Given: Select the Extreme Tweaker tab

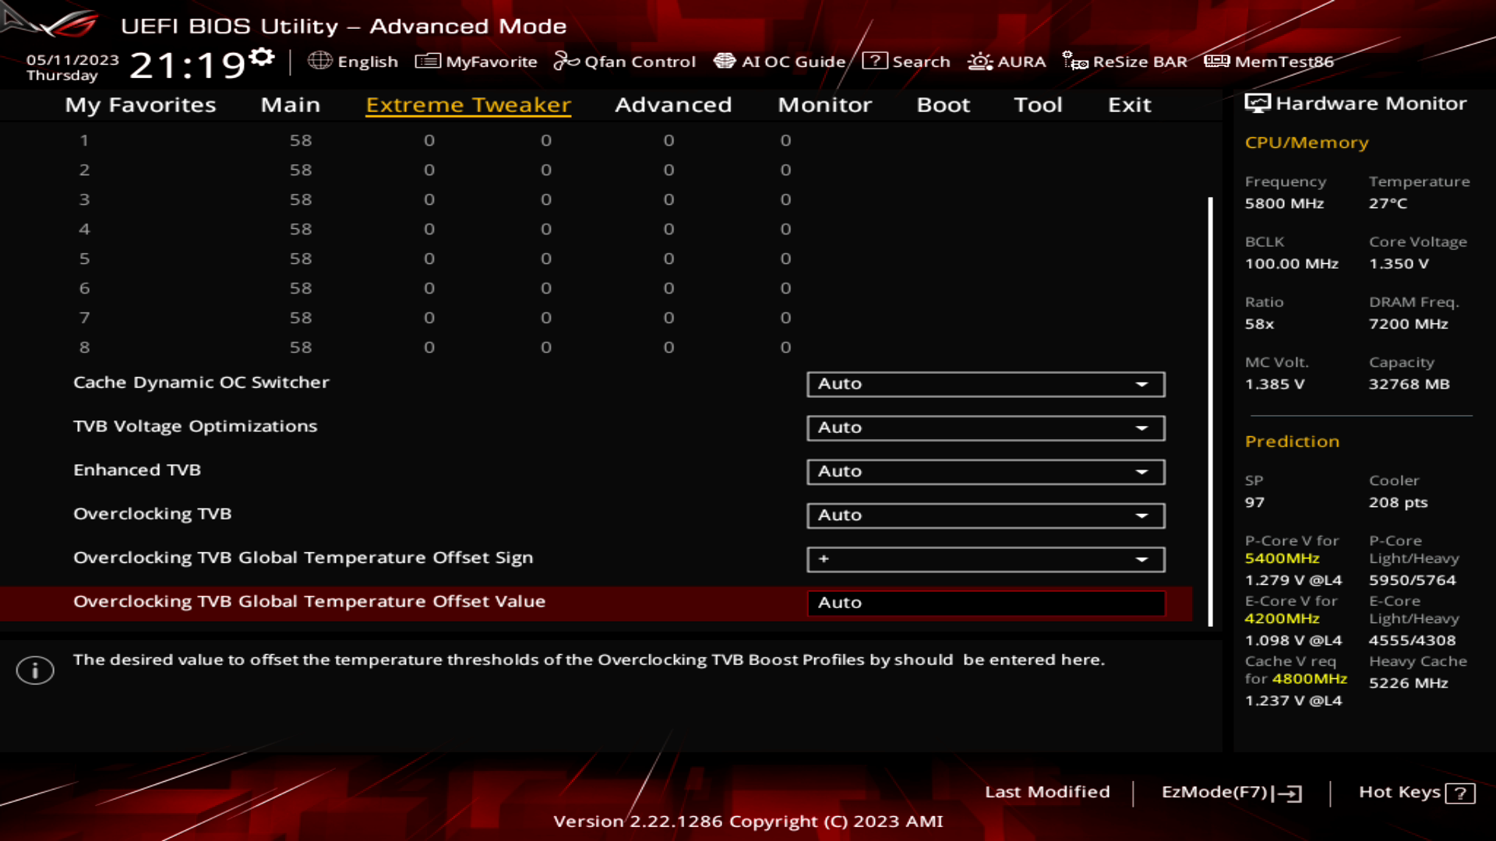Looking at the screenshot, I should pyautogui.click(x=467, y=104).
